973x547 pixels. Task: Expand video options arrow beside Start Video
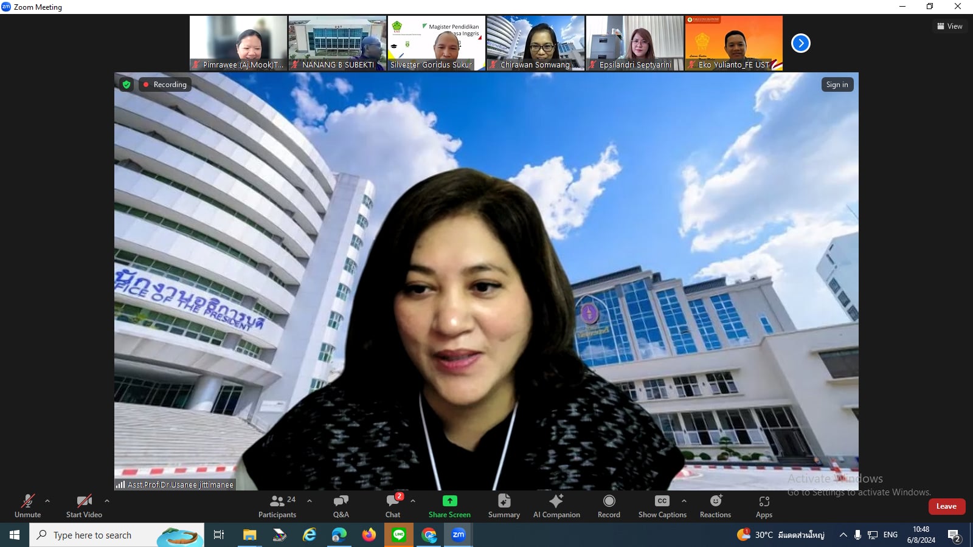pyautogui.click(x=107, y=501)
